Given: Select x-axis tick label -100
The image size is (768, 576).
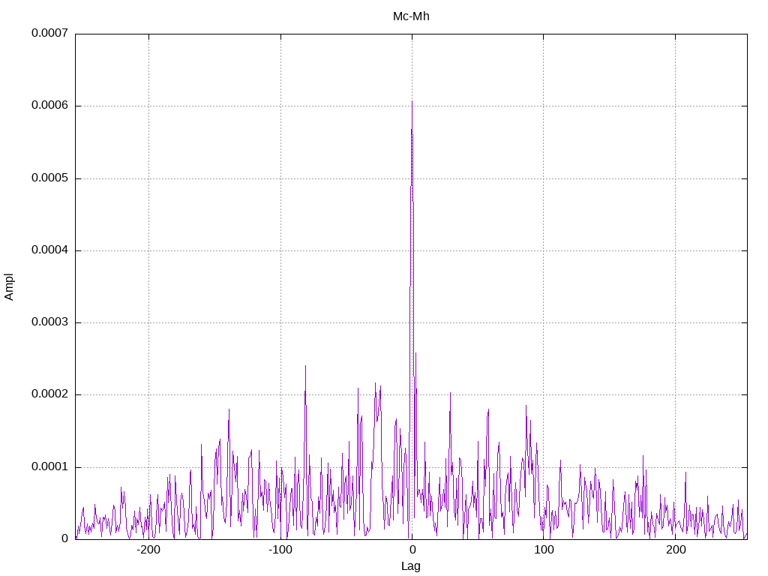Looking at the screenshot, I should click(280, 550).
